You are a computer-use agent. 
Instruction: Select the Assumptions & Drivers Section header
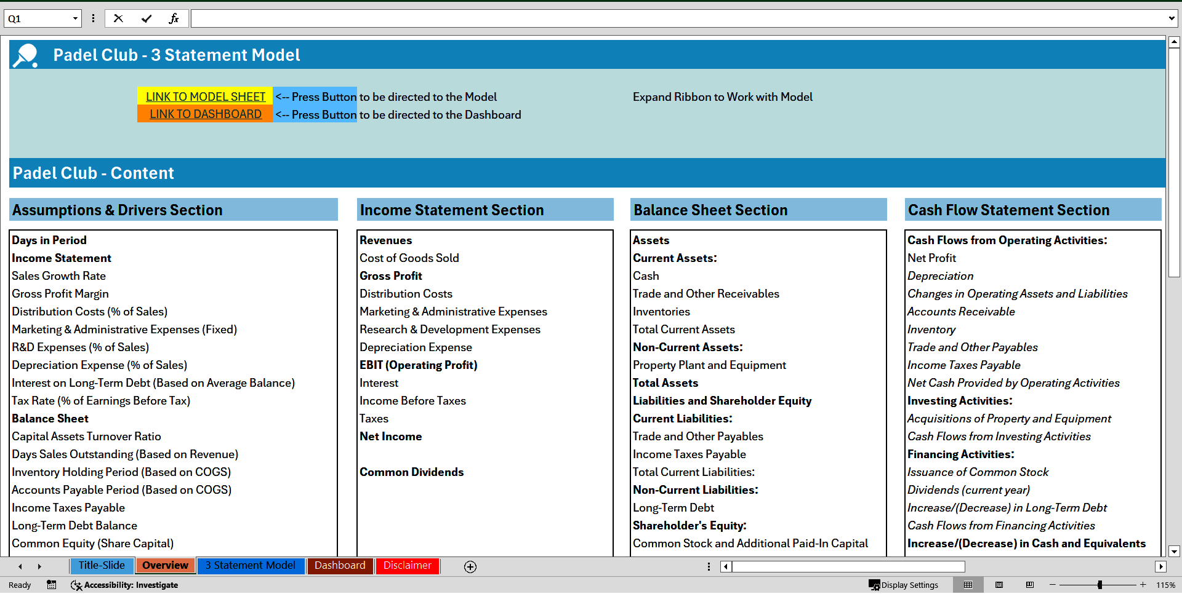point(173,210)
